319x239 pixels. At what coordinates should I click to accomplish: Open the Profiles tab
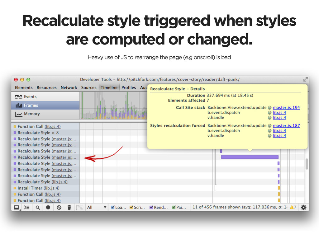(x=128, y=88)
